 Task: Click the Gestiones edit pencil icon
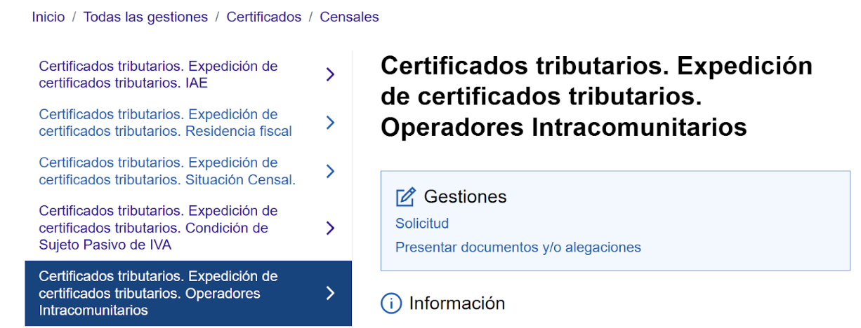coord(405,197)
